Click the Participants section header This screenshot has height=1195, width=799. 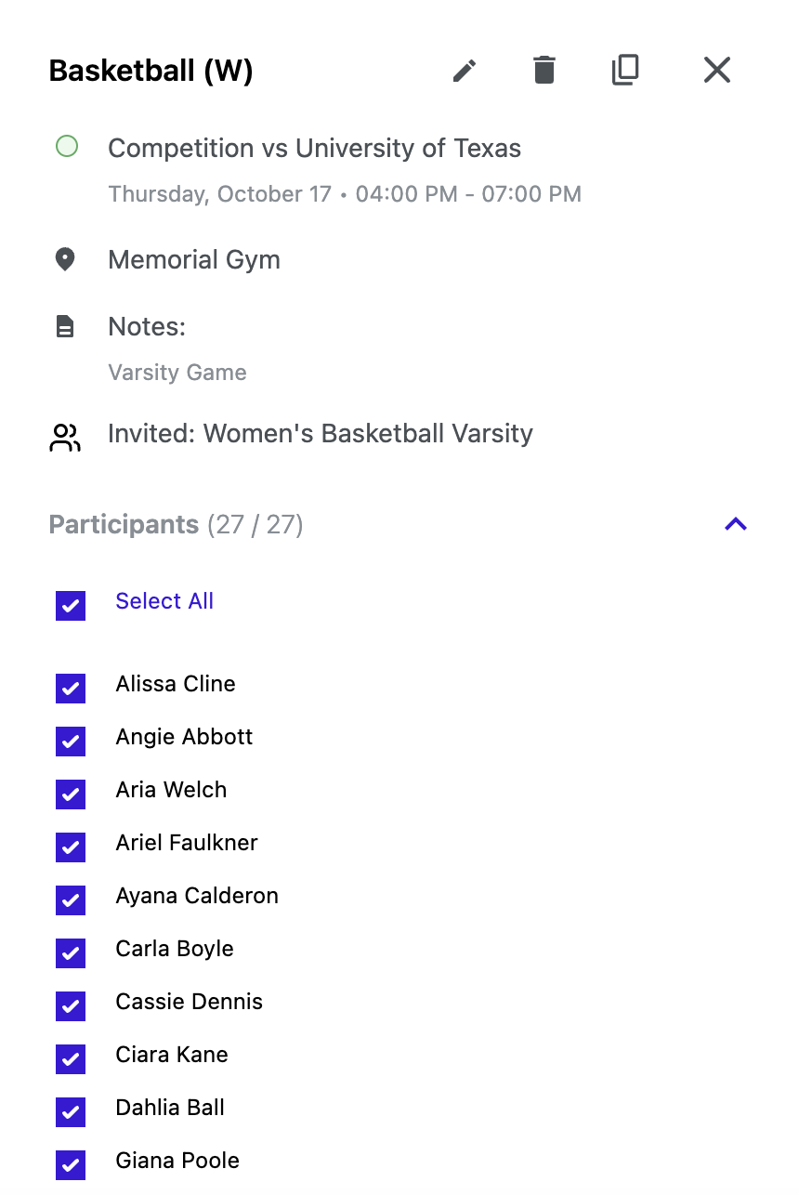pyautogui.click(x=124, y=525)
